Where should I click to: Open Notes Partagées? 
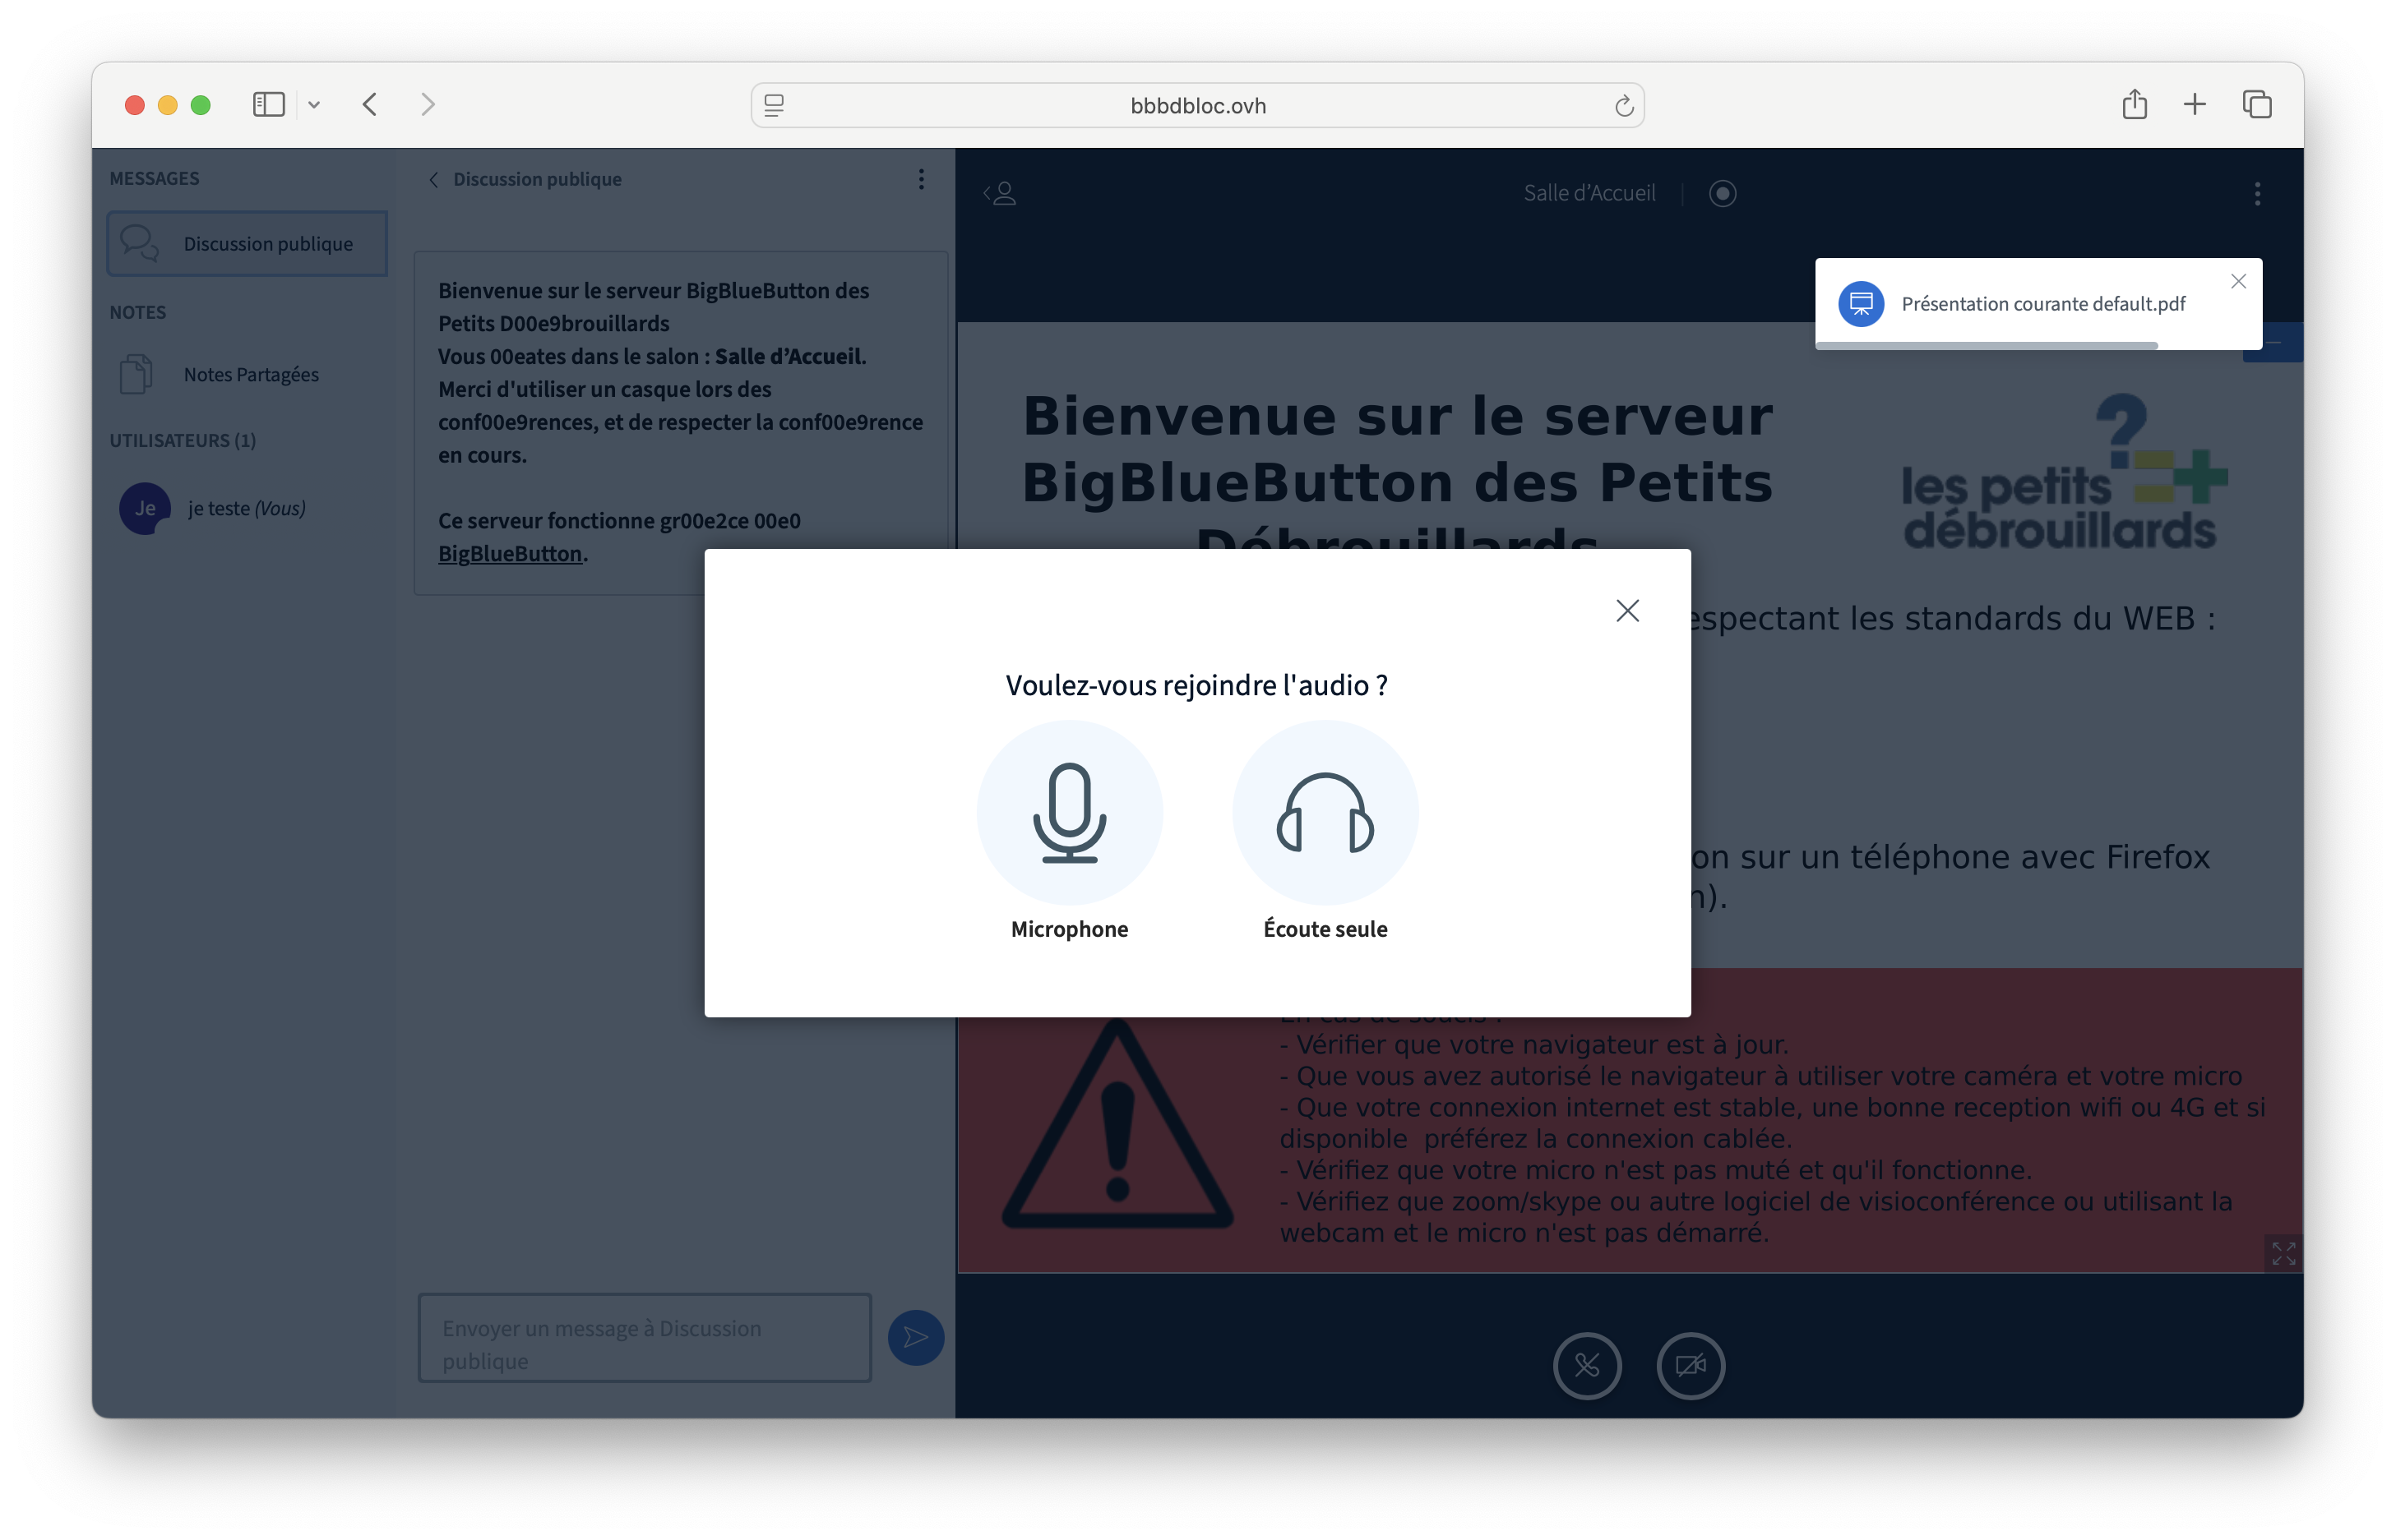pyautogui.click(x=250, y=375)
